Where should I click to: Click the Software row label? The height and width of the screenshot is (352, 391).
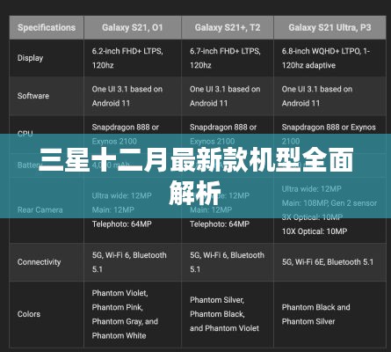[33, 96]
